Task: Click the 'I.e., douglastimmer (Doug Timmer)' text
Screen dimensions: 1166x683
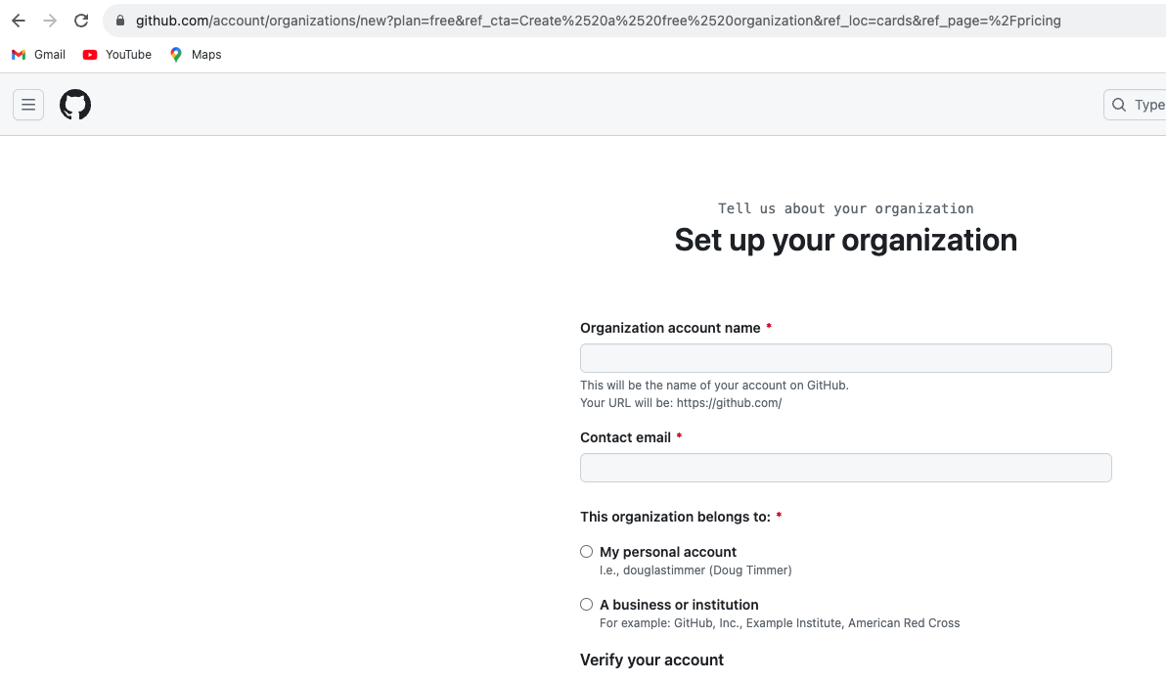Action: pyautogui.click(x=695, y=569)
